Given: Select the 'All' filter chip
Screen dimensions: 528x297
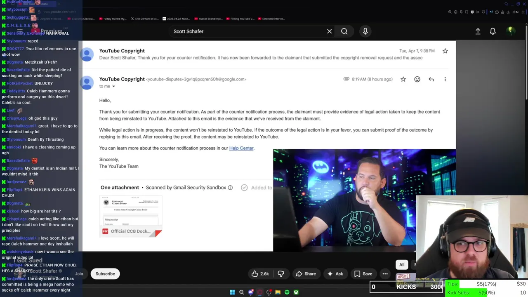Looking at the screenshot, I should coord(402,264).
